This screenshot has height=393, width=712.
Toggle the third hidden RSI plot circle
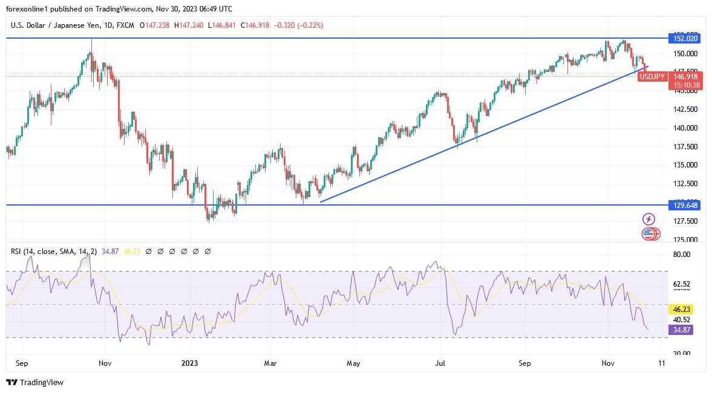point(172,251)
